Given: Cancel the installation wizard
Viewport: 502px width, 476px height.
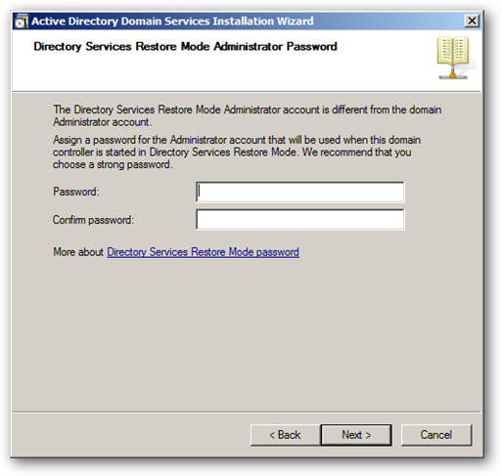Looking at the screenshot, I should (436, 435).
